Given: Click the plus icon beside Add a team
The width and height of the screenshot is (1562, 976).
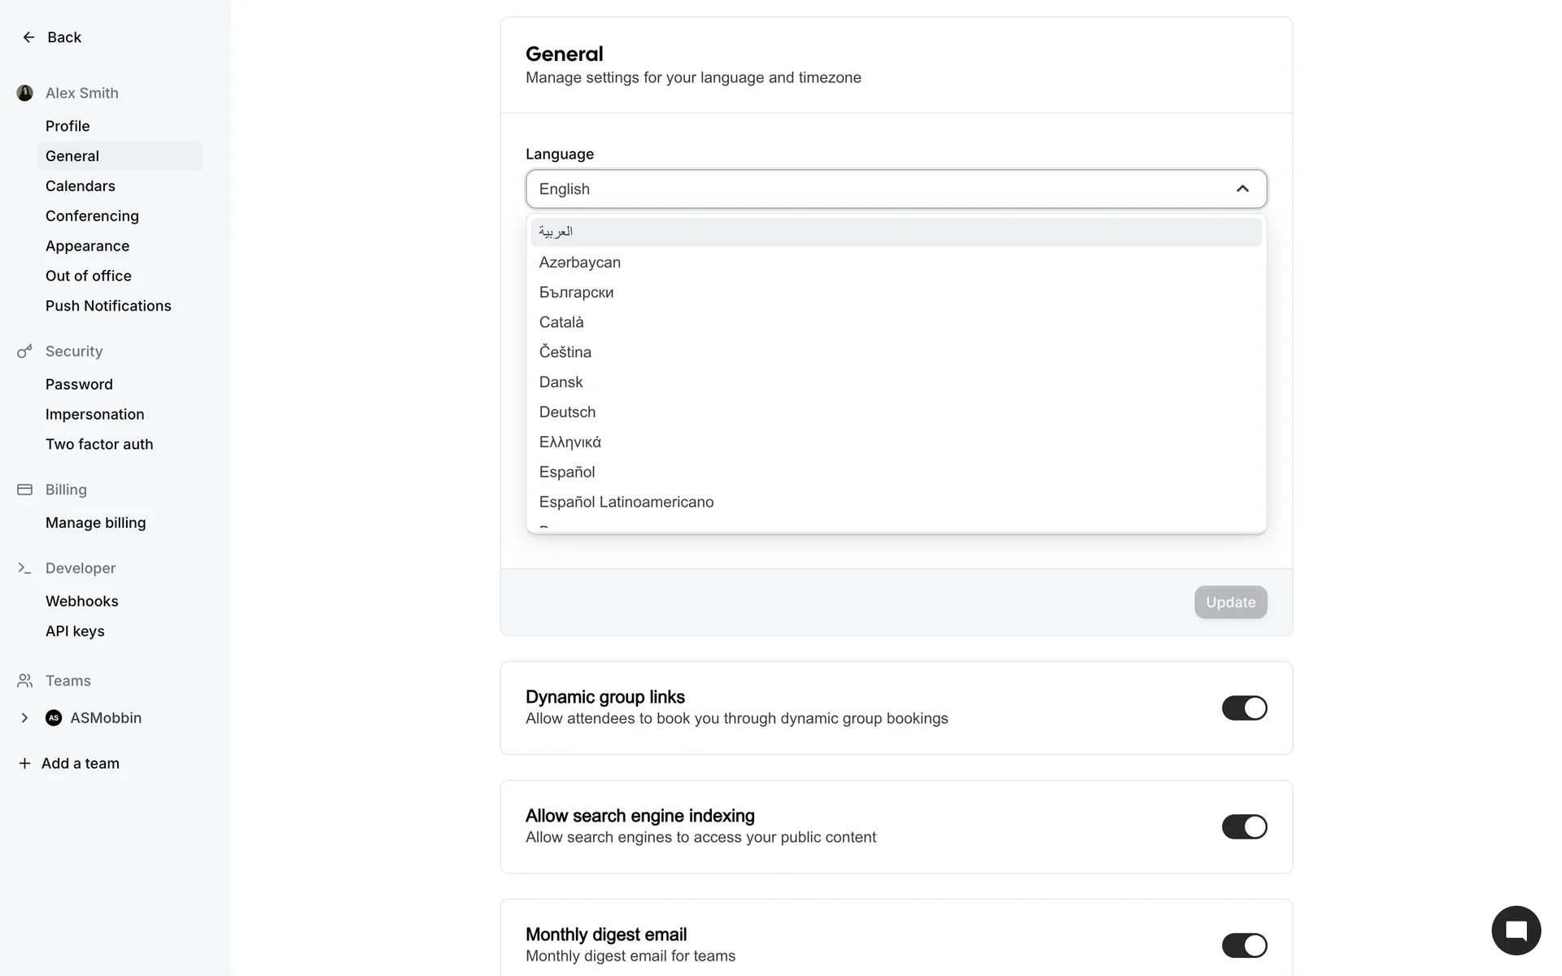Looking at the screenshot, I should pyautogui.click(x=25, y=764).
